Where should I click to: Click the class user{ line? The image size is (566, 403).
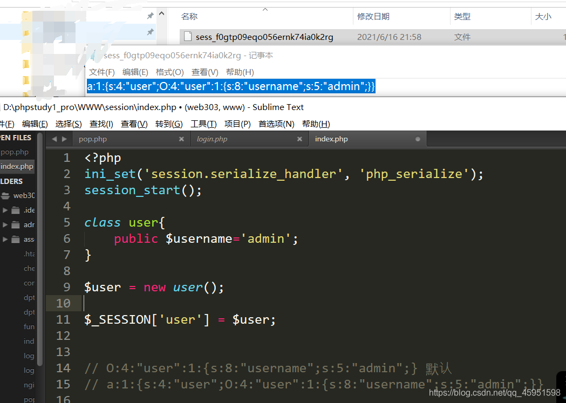point(125,223)
